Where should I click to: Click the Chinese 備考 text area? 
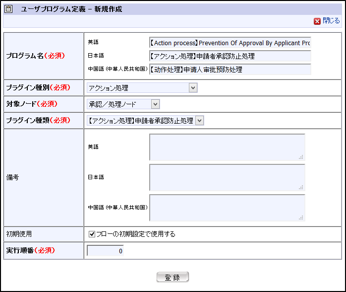(x=227, y=207)
